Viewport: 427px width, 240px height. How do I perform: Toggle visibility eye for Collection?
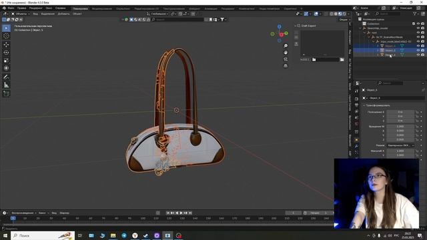coord(418,24)
